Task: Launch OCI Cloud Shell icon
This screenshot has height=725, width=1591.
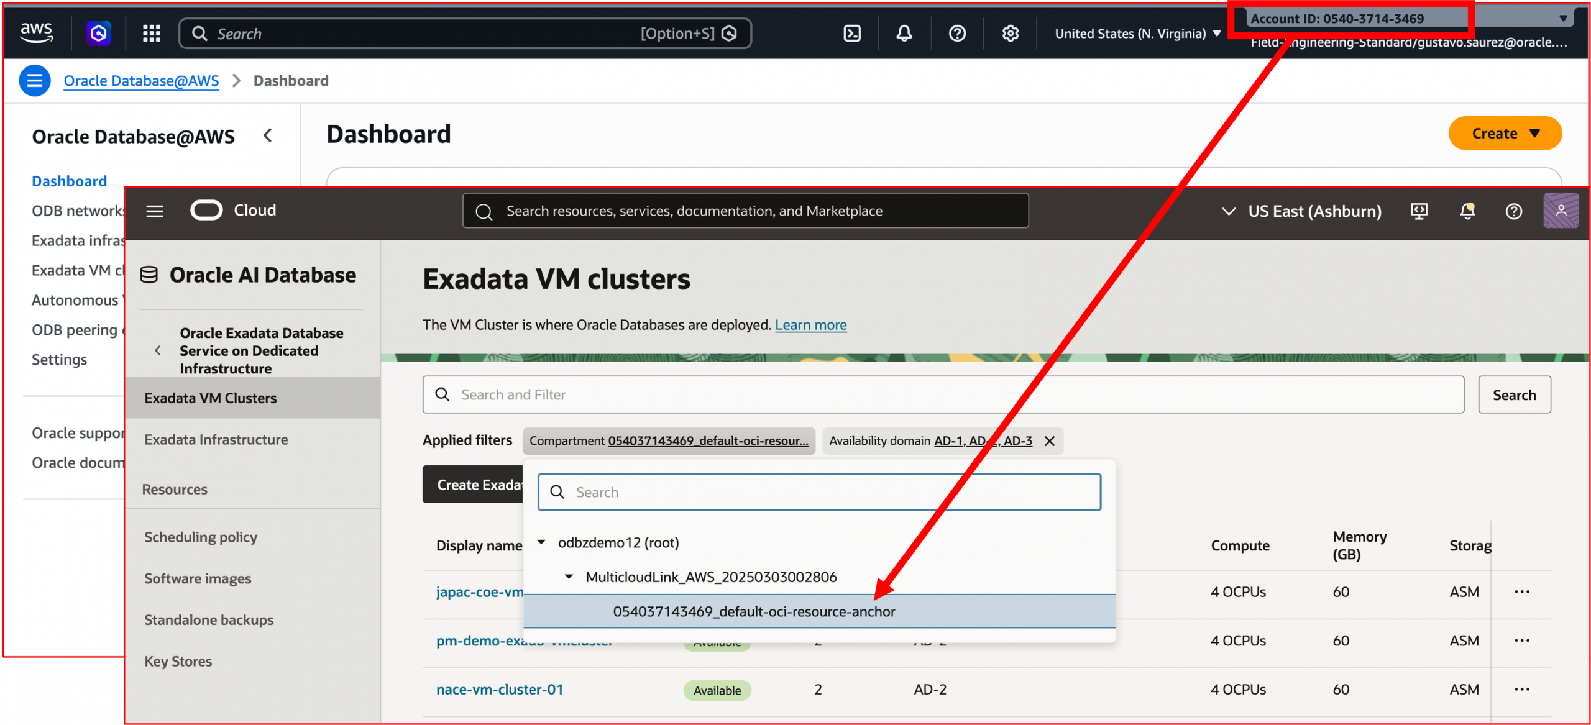Action: click(x=1419, y=211)
